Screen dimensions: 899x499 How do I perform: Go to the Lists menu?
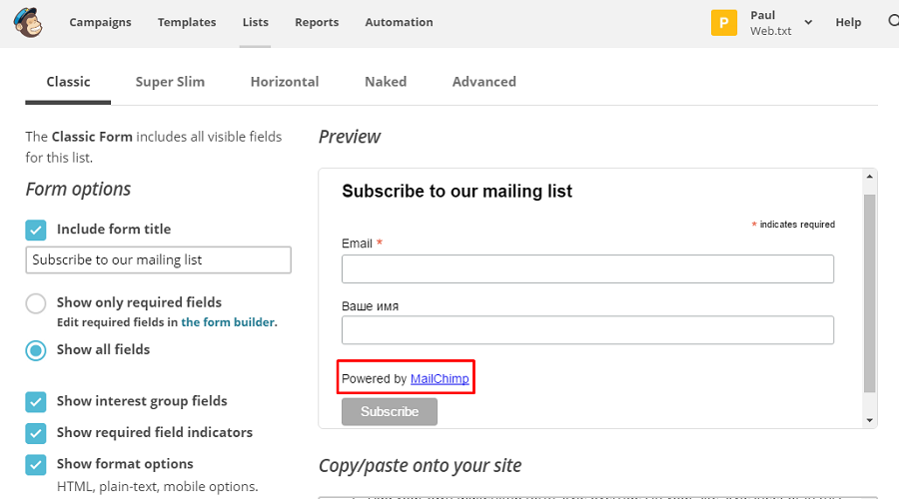pos(255,22)
